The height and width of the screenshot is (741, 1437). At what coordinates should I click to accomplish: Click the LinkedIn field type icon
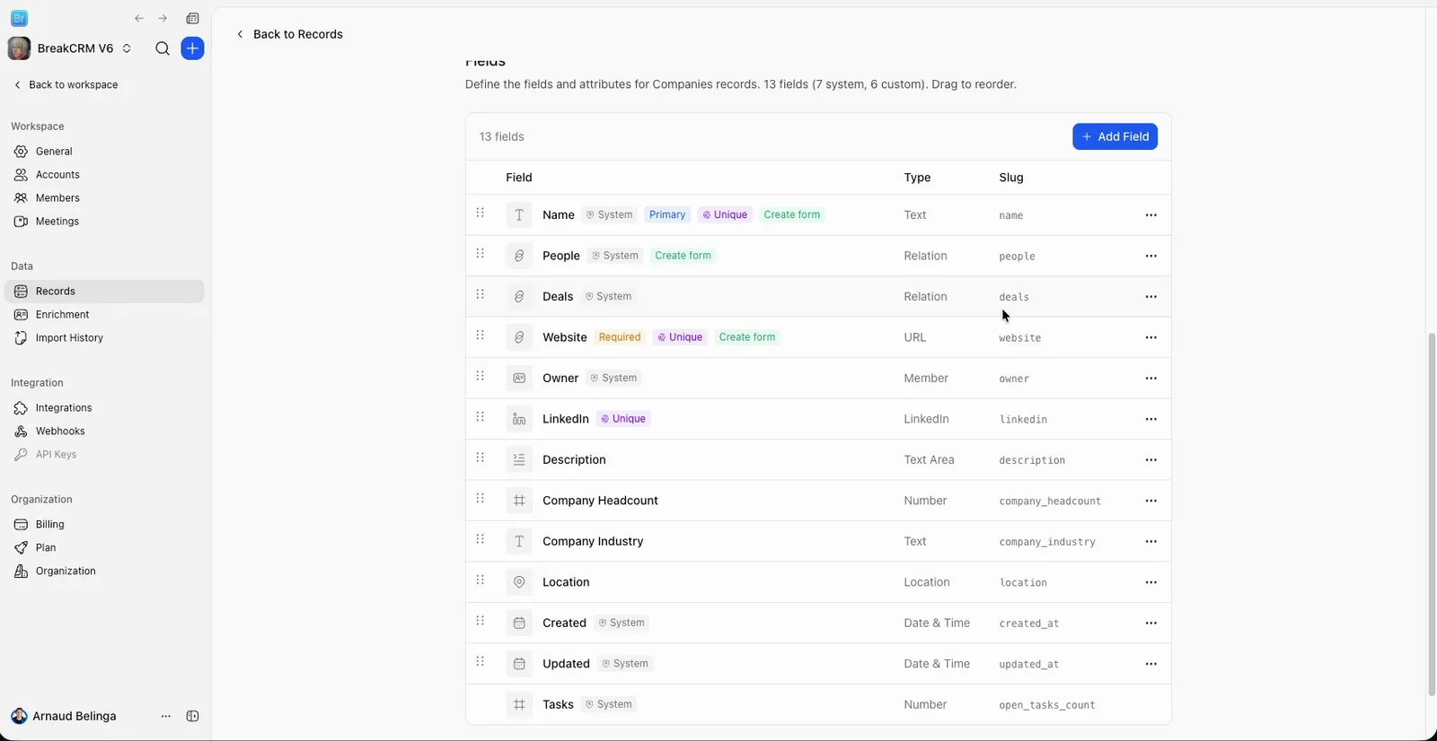(x=519, y=419)
